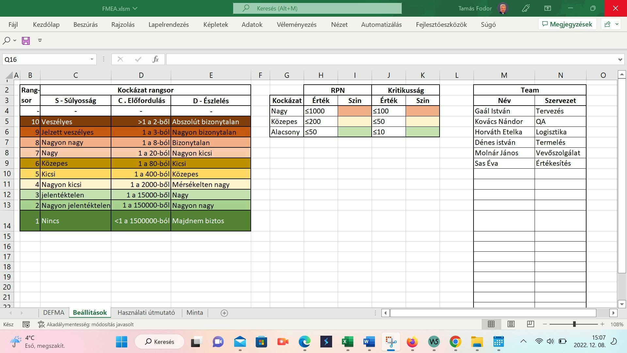
Task: Open the Adatok ribbon tab
Action: point(252,25)
